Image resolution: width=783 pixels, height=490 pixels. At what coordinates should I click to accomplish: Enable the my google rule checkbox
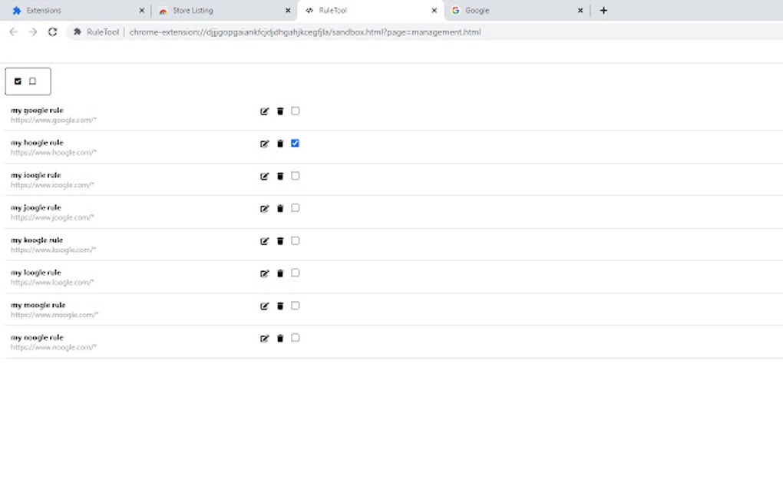pyautogui.click(x=295, y=111)
